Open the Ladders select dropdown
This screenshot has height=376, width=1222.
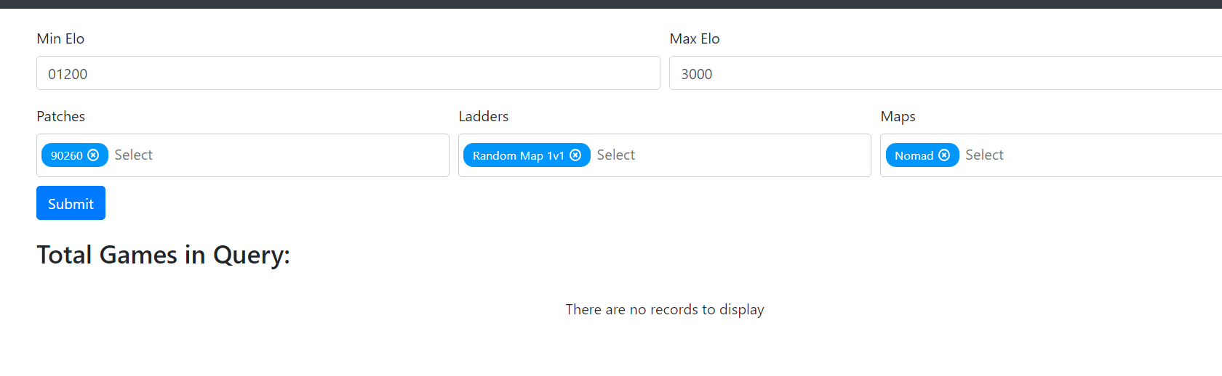tap(727, 155)
